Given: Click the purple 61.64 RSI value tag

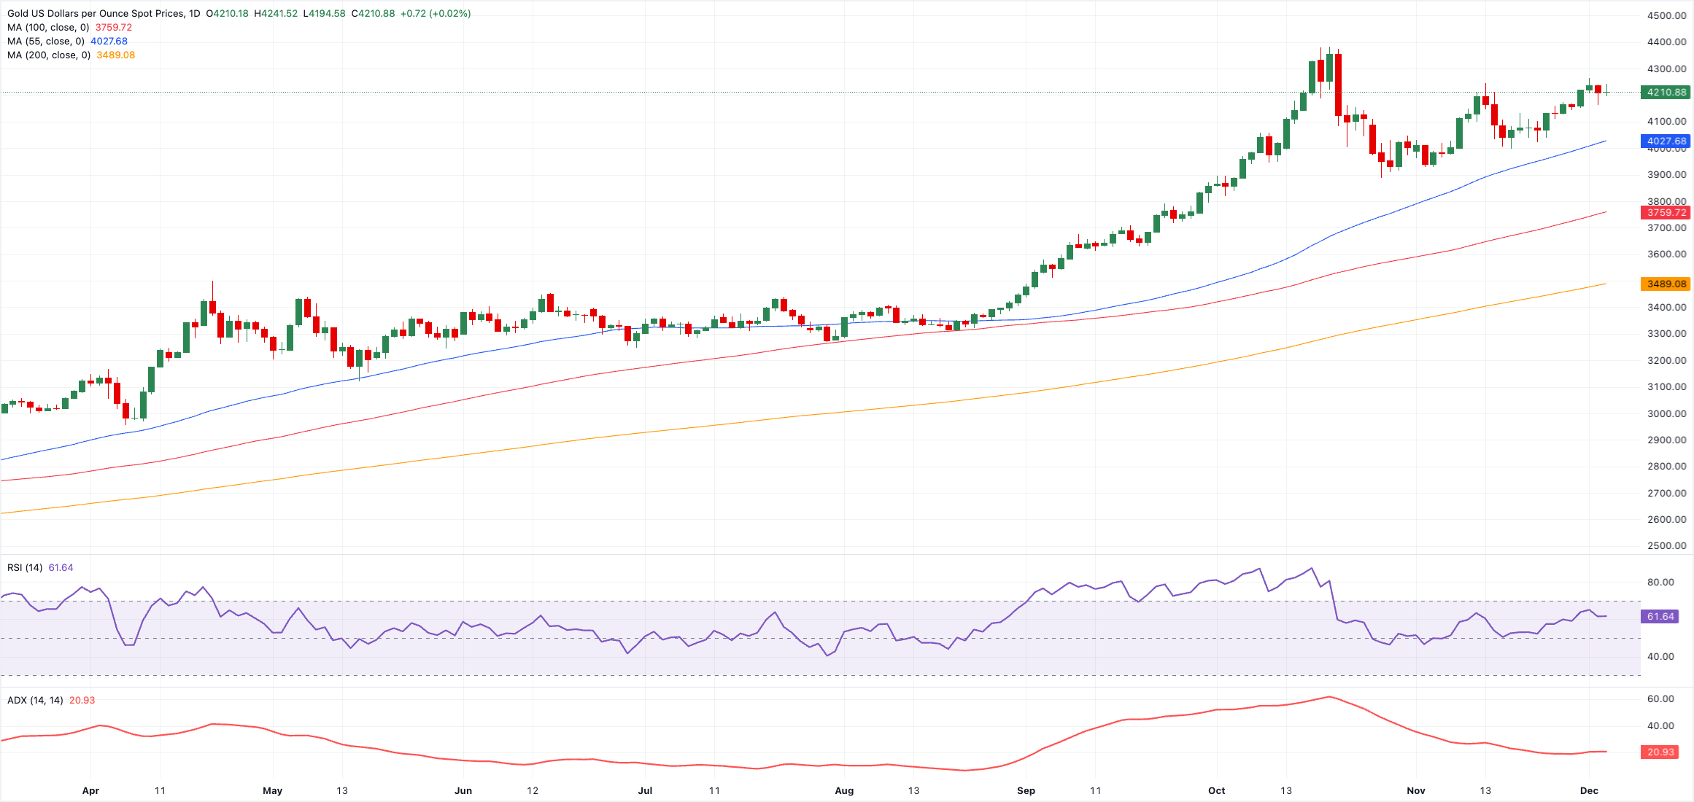Looking at the screenshot, I should 1660,616.
